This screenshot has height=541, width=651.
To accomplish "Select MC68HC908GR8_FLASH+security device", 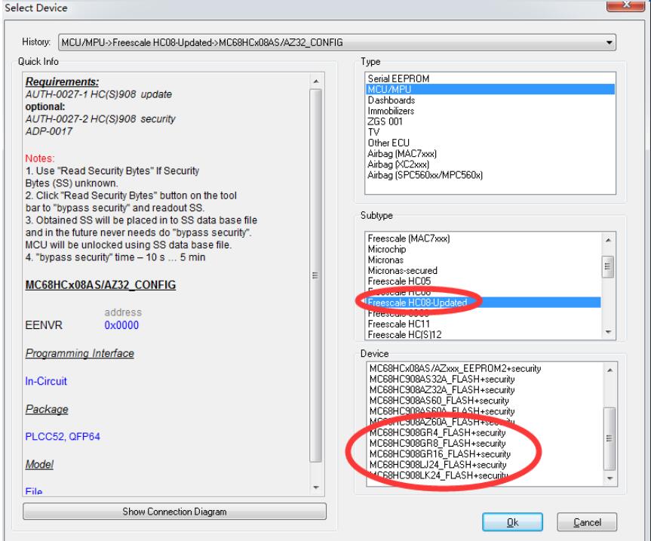I will pos(485,444).
